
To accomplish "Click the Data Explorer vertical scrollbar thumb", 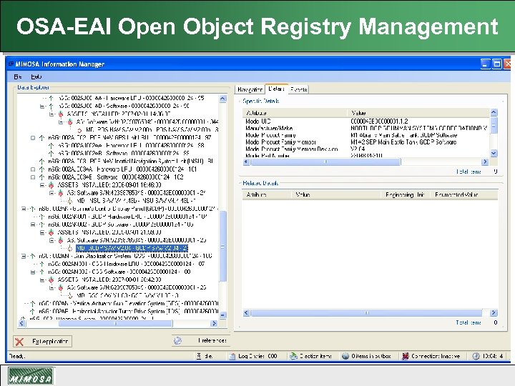I will coord(222,247).
